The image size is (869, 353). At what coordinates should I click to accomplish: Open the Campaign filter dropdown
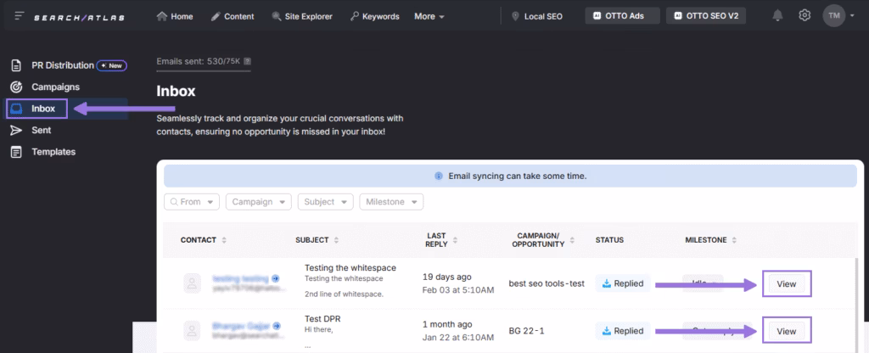(259, 202)
